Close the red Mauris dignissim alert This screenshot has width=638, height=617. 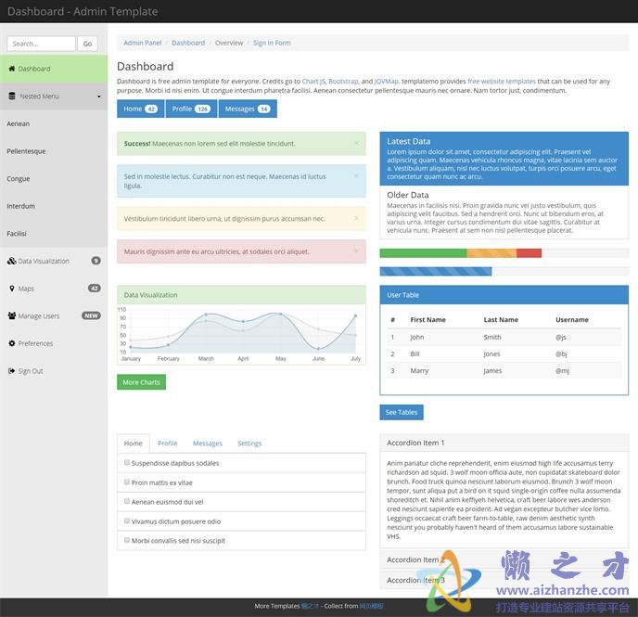tap(356, 251)
